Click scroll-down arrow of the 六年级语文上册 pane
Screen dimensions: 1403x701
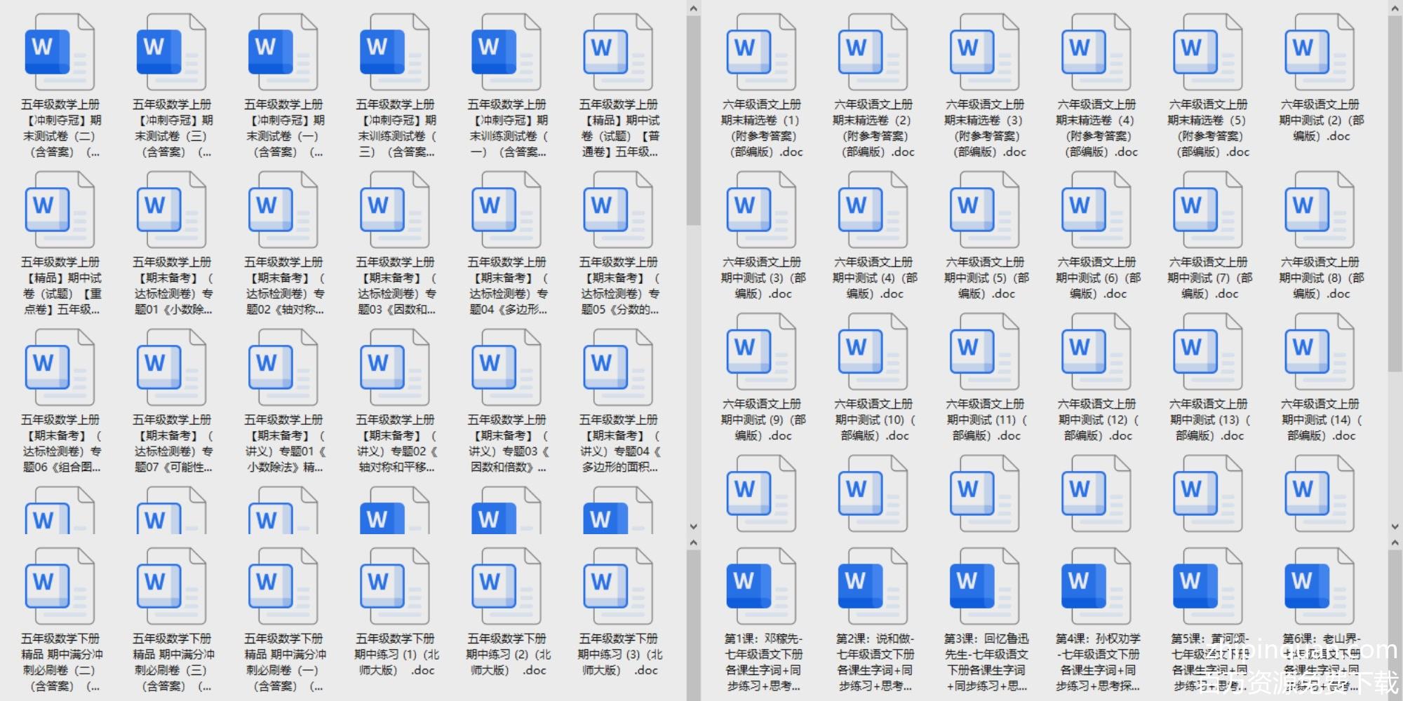pyautogui.click(x=1395, y=526)
